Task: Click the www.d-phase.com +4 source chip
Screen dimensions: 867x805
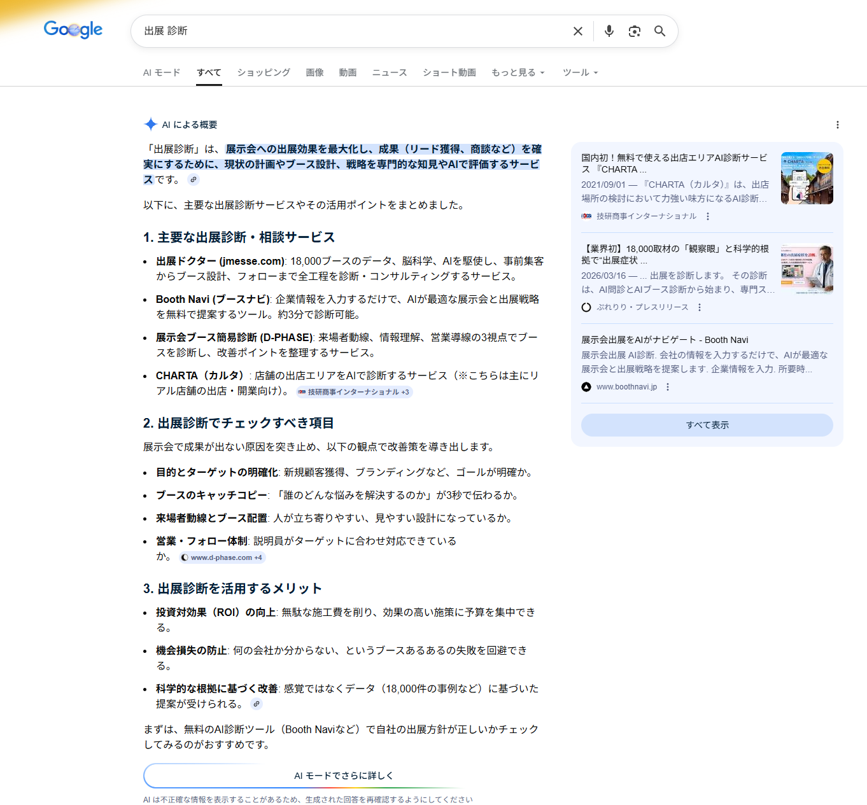Action: tap(222, 557)
